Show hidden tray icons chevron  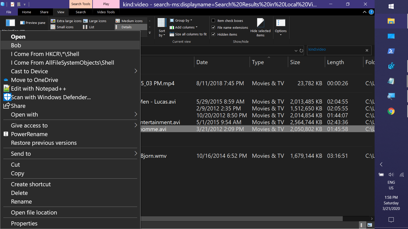pos(381,164)
